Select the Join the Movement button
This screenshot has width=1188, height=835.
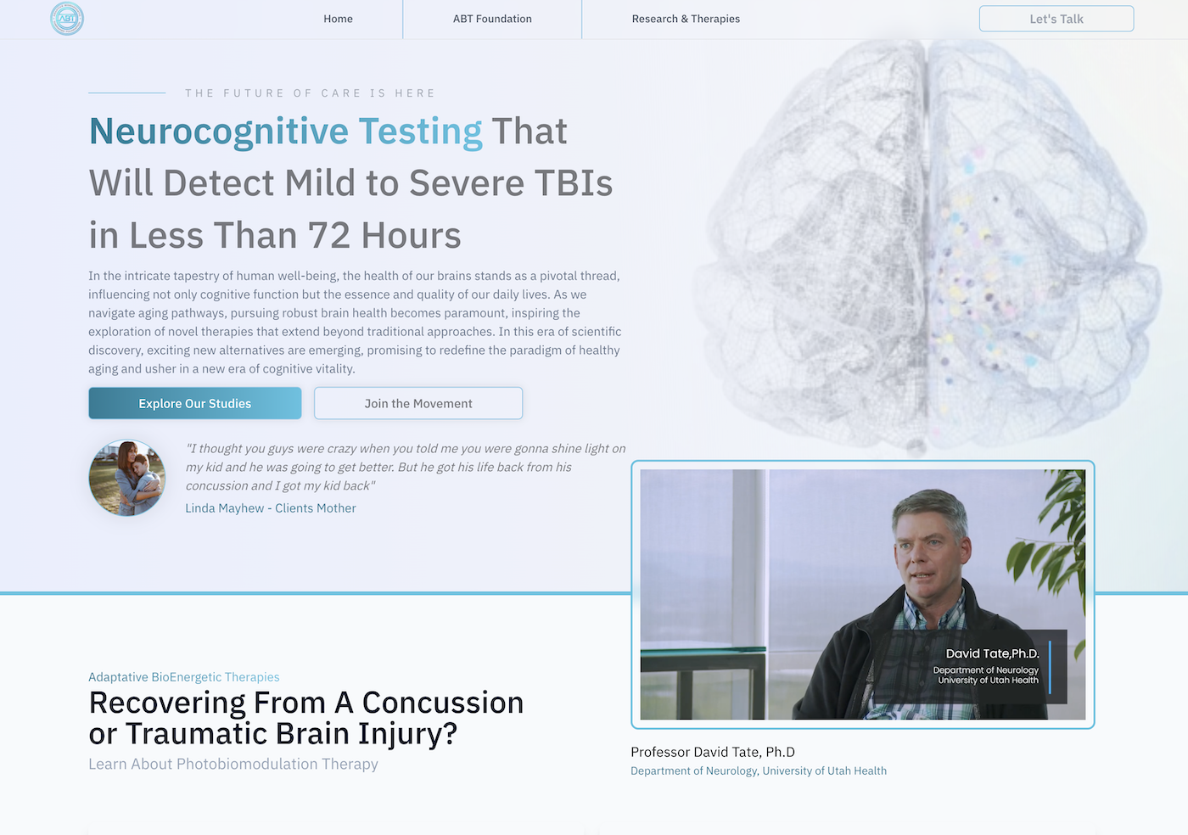tap(418, 403)
